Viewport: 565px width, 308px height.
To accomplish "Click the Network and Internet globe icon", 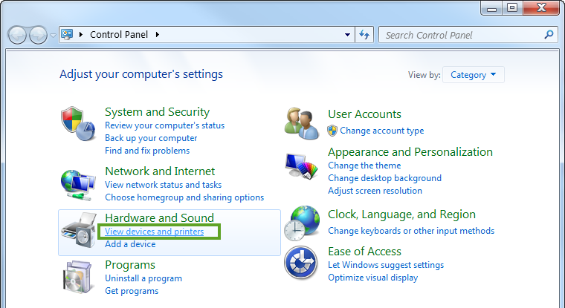I will 78,185.
